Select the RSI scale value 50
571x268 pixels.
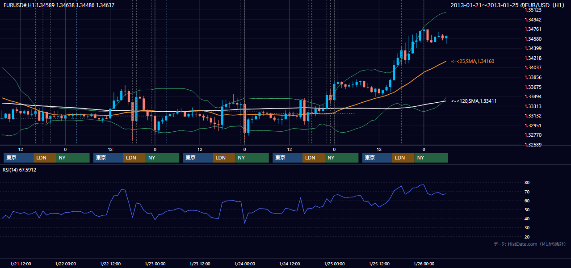point(527,210)
